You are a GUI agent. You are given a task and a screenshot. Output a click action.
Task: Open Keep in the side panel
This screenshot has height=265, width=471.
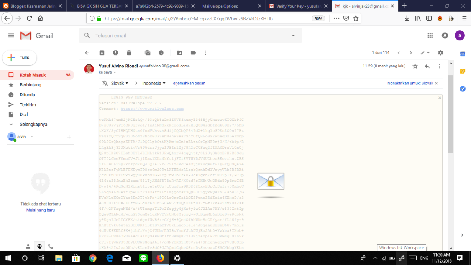(463, 71)
